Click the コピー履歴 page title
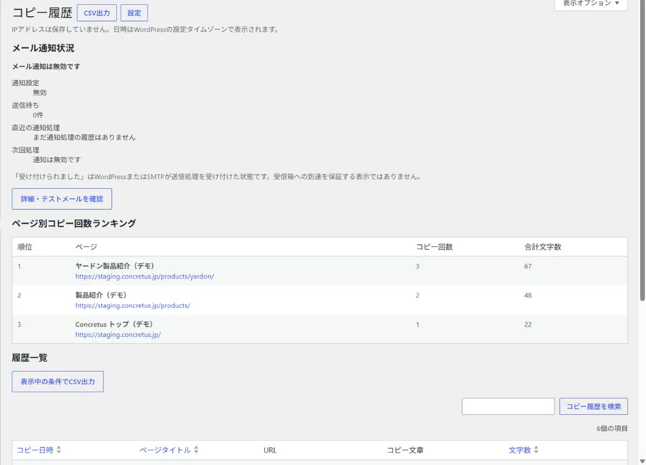This screenshot has height=465, width=646. [42, 13]
